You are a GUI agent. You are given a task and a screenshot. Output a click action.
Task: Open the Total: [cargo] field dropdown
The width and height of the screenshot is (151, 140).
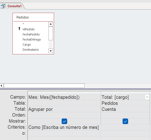[x=147, y=97]
